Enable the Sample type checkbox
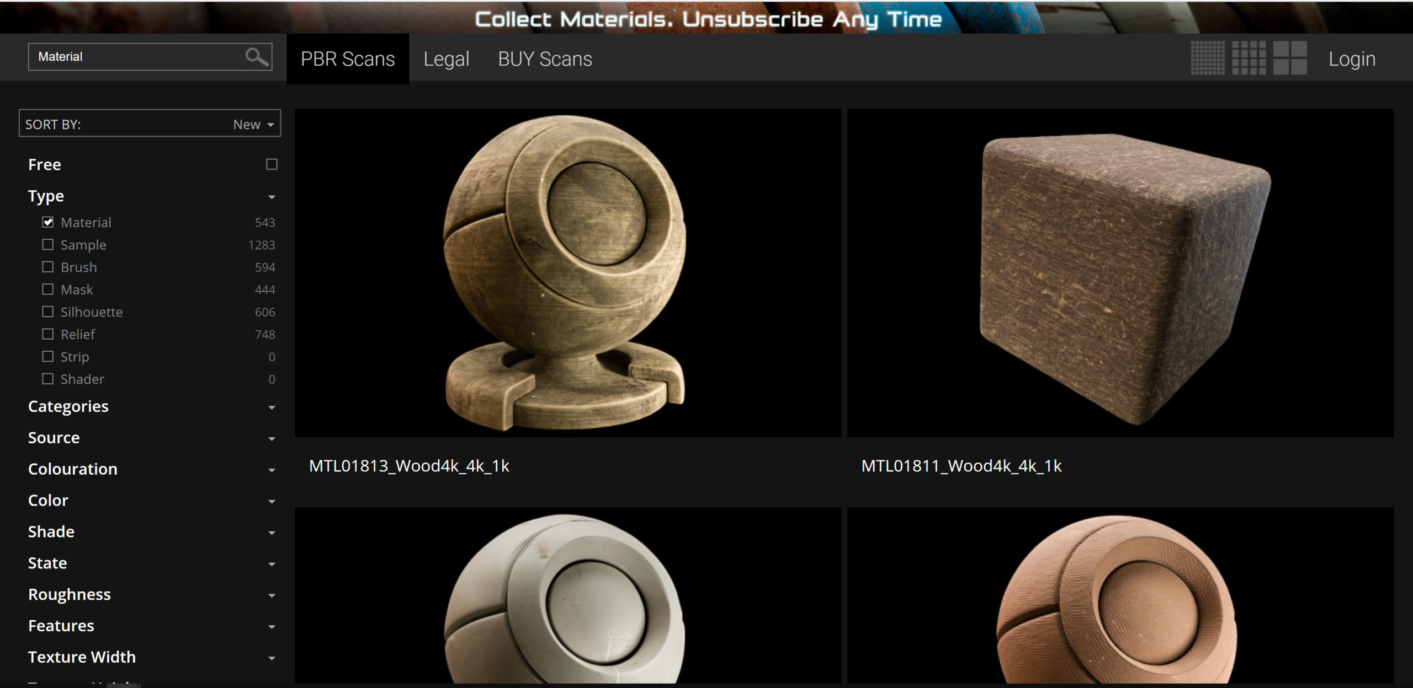The width and height of the screenshot is (1413, 688). (48, 244)
